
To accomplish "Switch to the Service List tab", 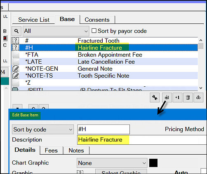I will point(34,20).
